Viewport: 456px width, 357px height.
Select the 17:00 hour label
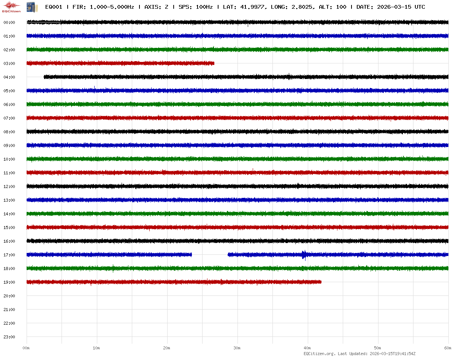(x=9, y=255)
